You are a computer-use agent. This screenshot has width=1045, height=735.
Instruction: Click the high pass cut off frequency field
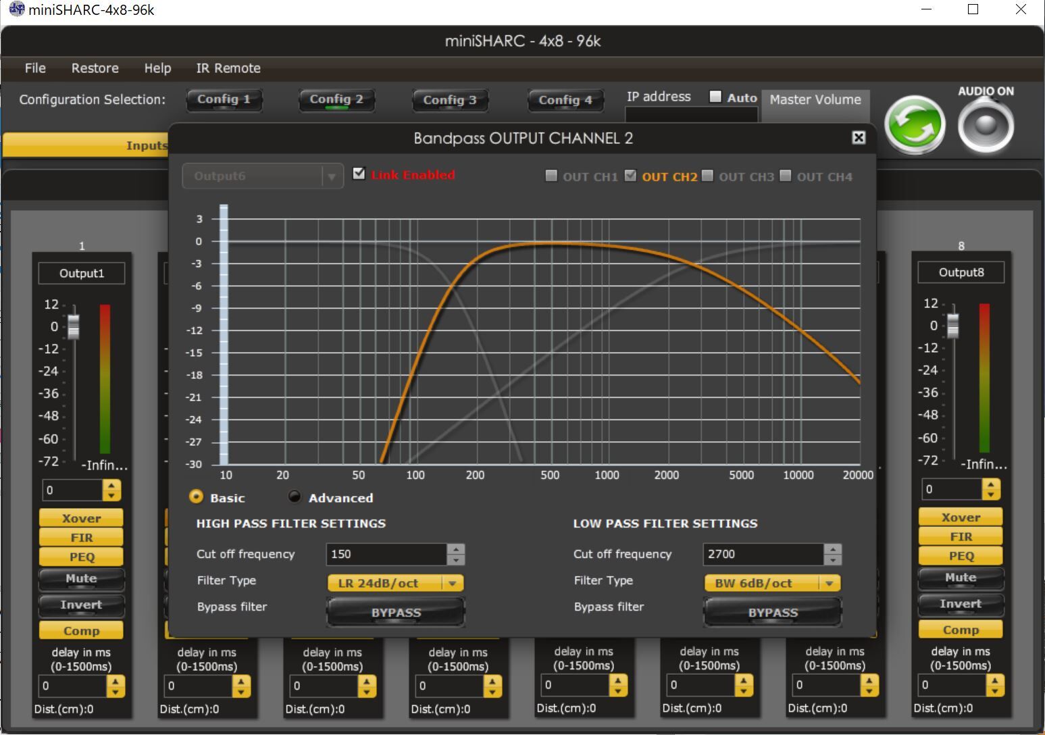tap(386, 554)
